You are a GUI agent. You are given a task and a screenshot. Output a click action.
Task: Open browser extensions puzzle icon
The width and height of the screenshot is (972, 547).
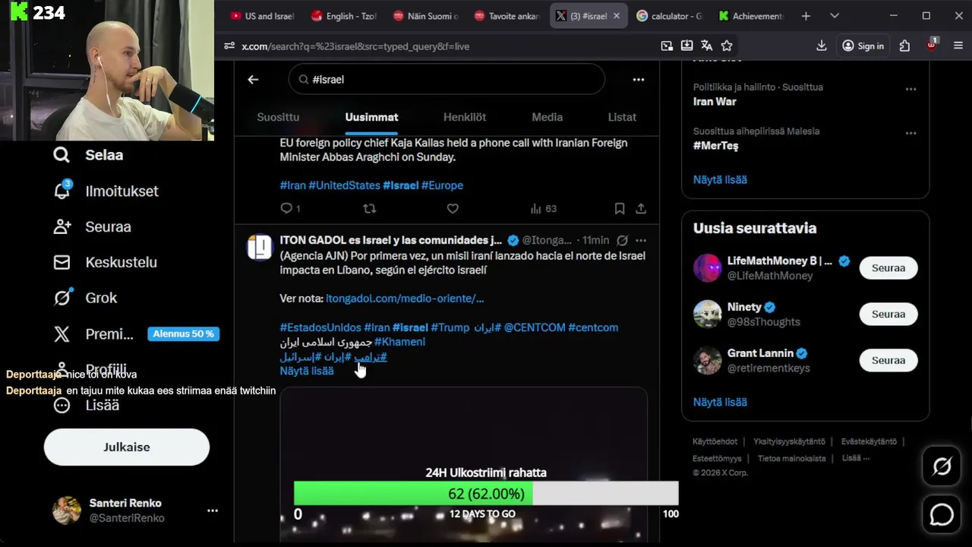click(904, 46)
